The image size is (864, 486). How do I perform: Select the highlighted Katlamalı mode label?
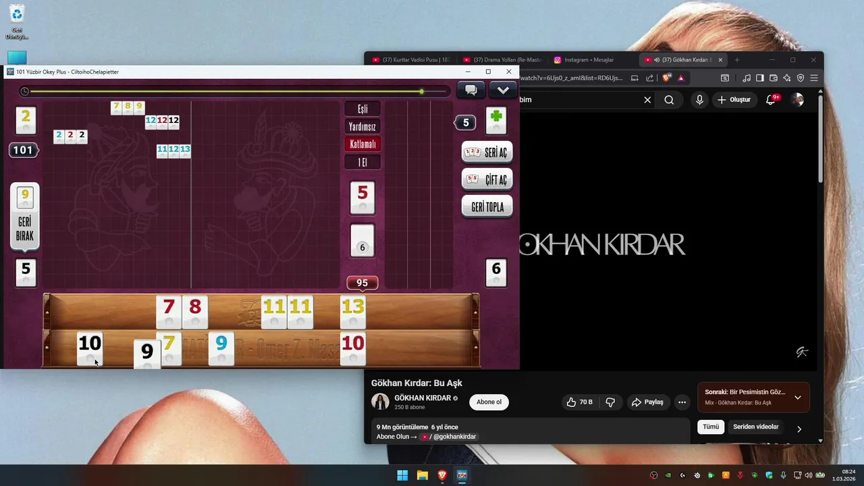coord(362,144)
